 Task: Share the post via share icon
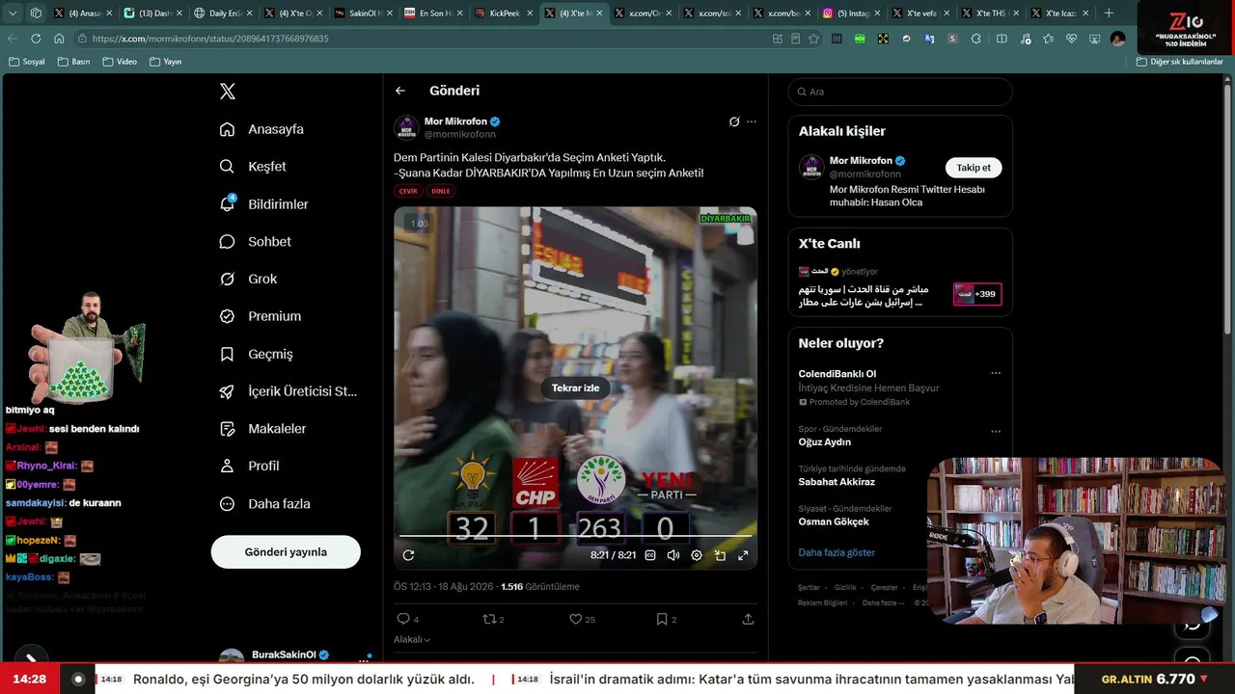pyautogui.click(x=748, y=619)
